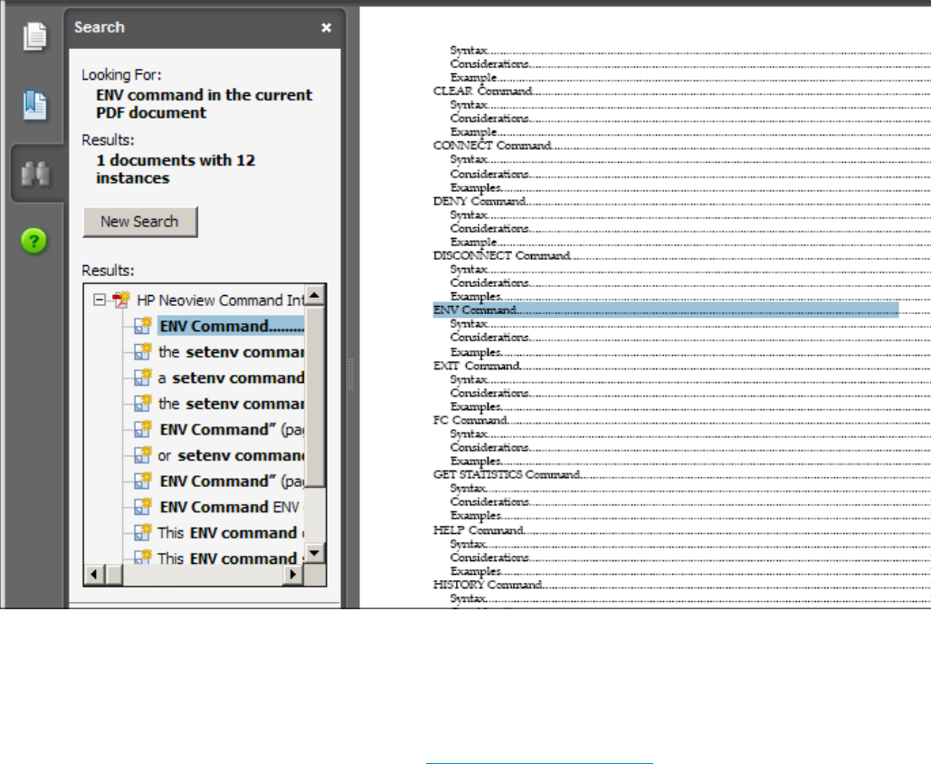Jump to GET STATISTICS Command contents entry
The height and width of the screenshot is (764, 931).
(507, 474)
